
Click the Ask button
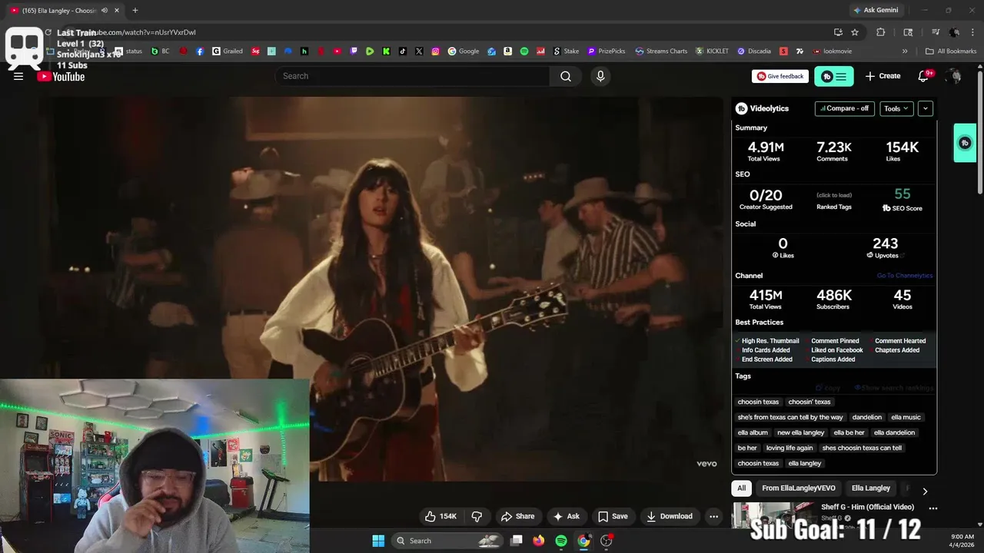tap(566, 516)
